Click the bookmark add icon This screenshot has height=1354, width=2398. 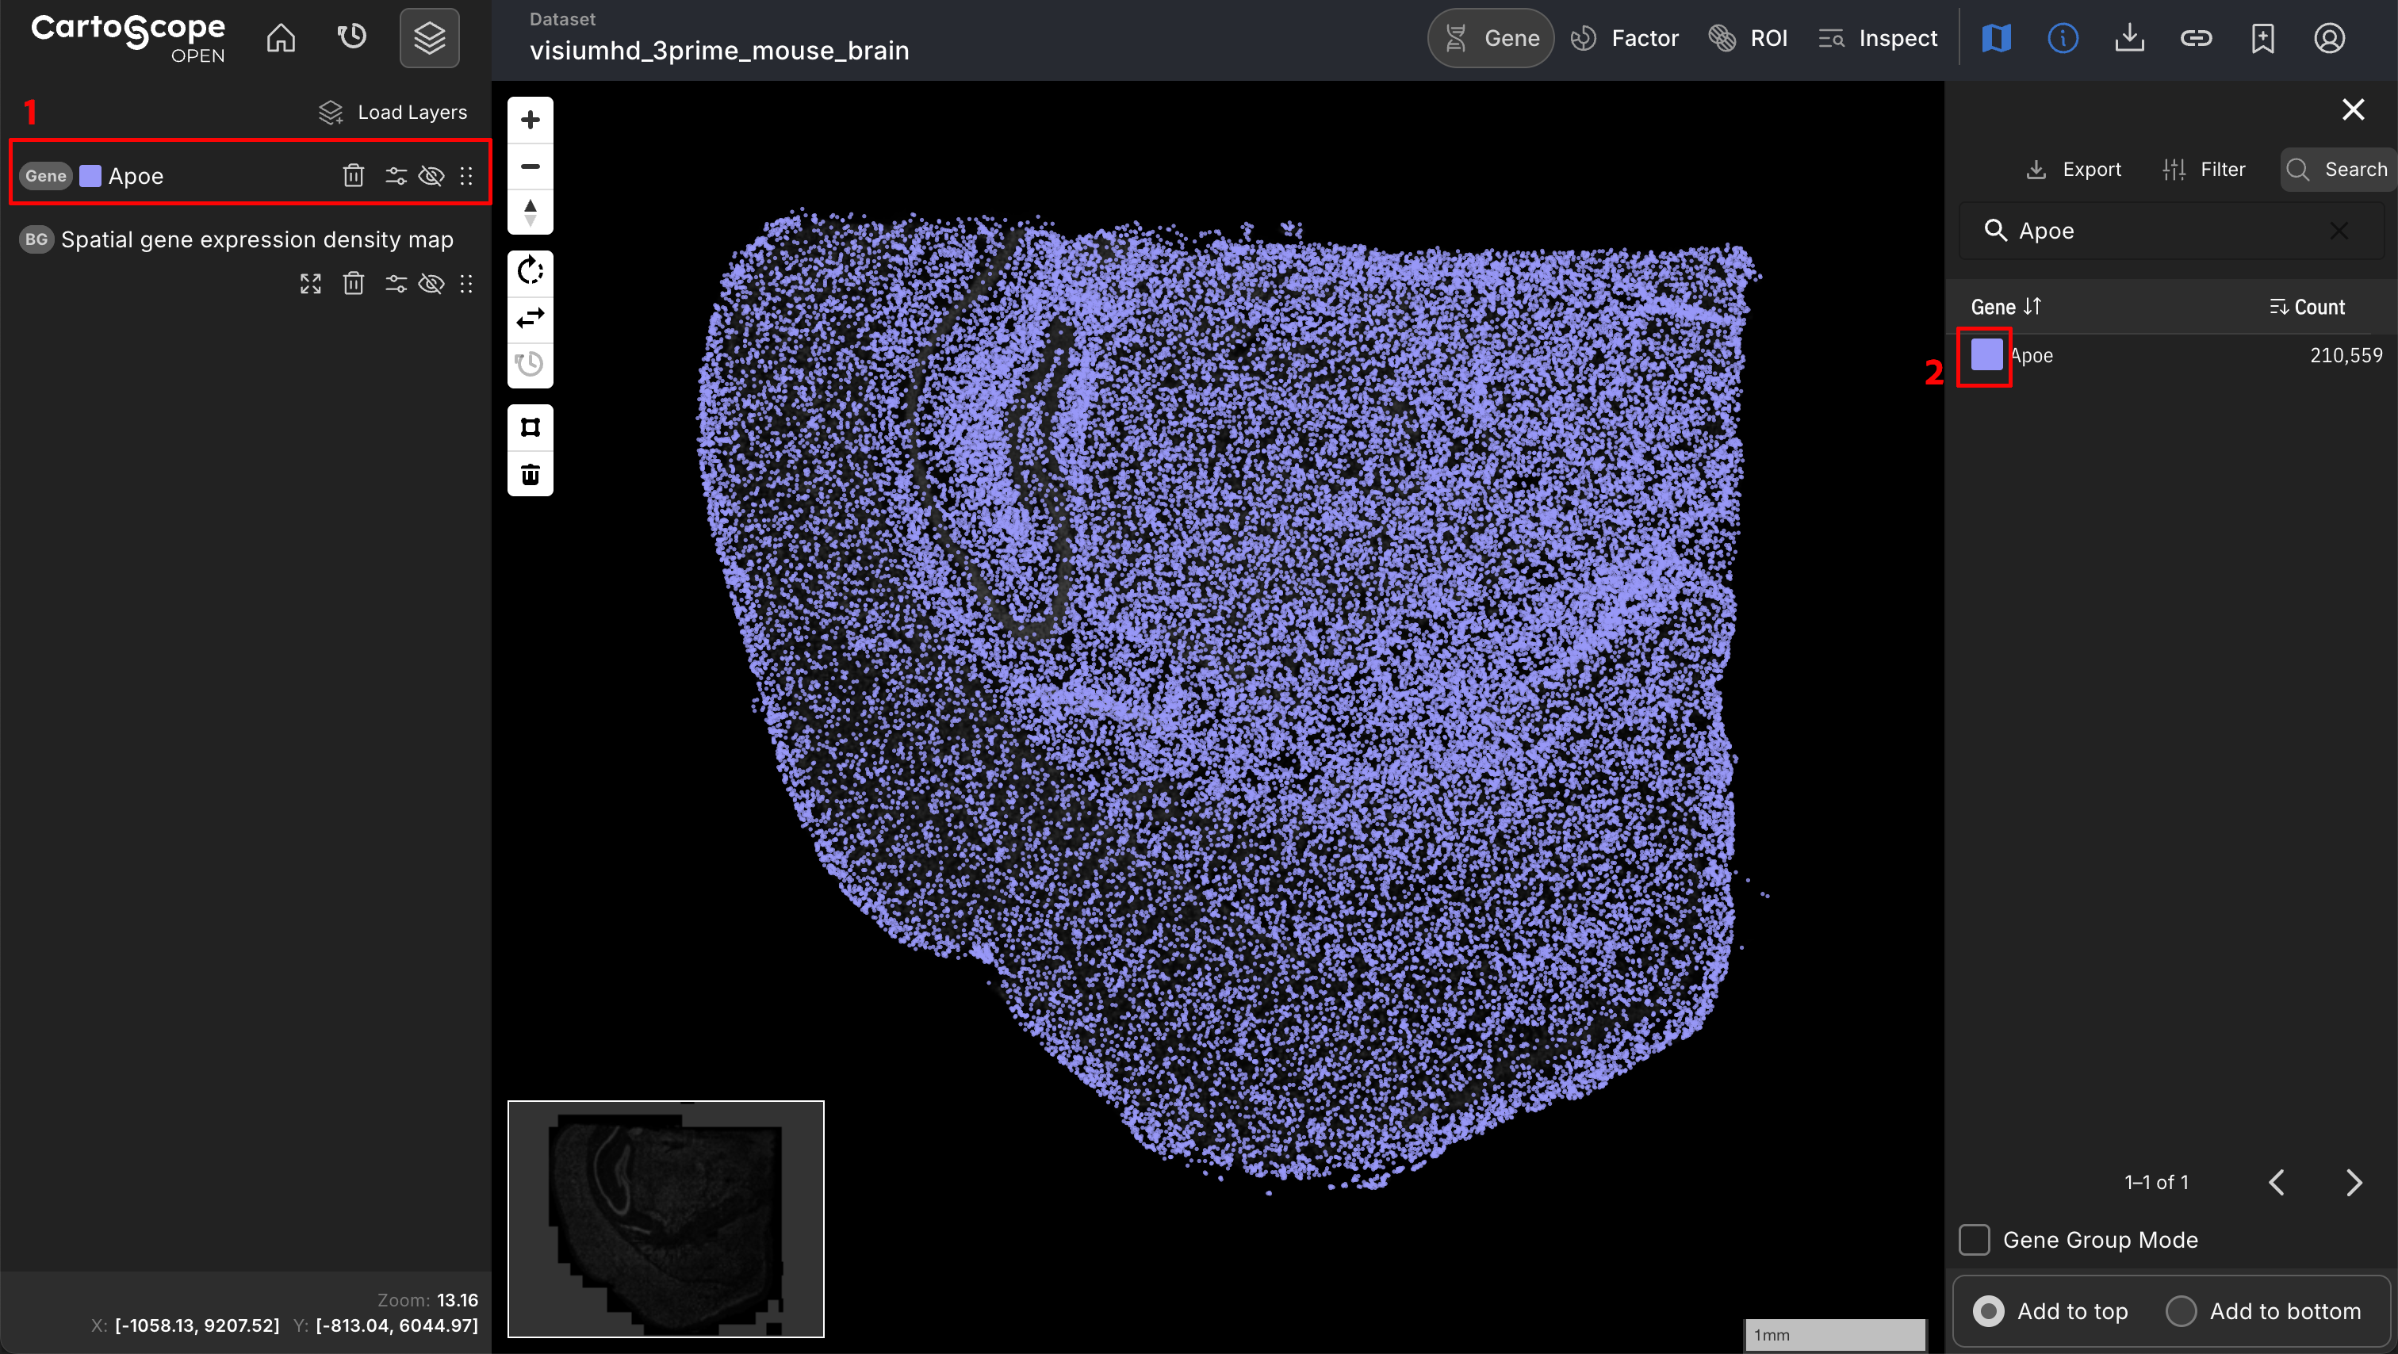point(2262,38)
